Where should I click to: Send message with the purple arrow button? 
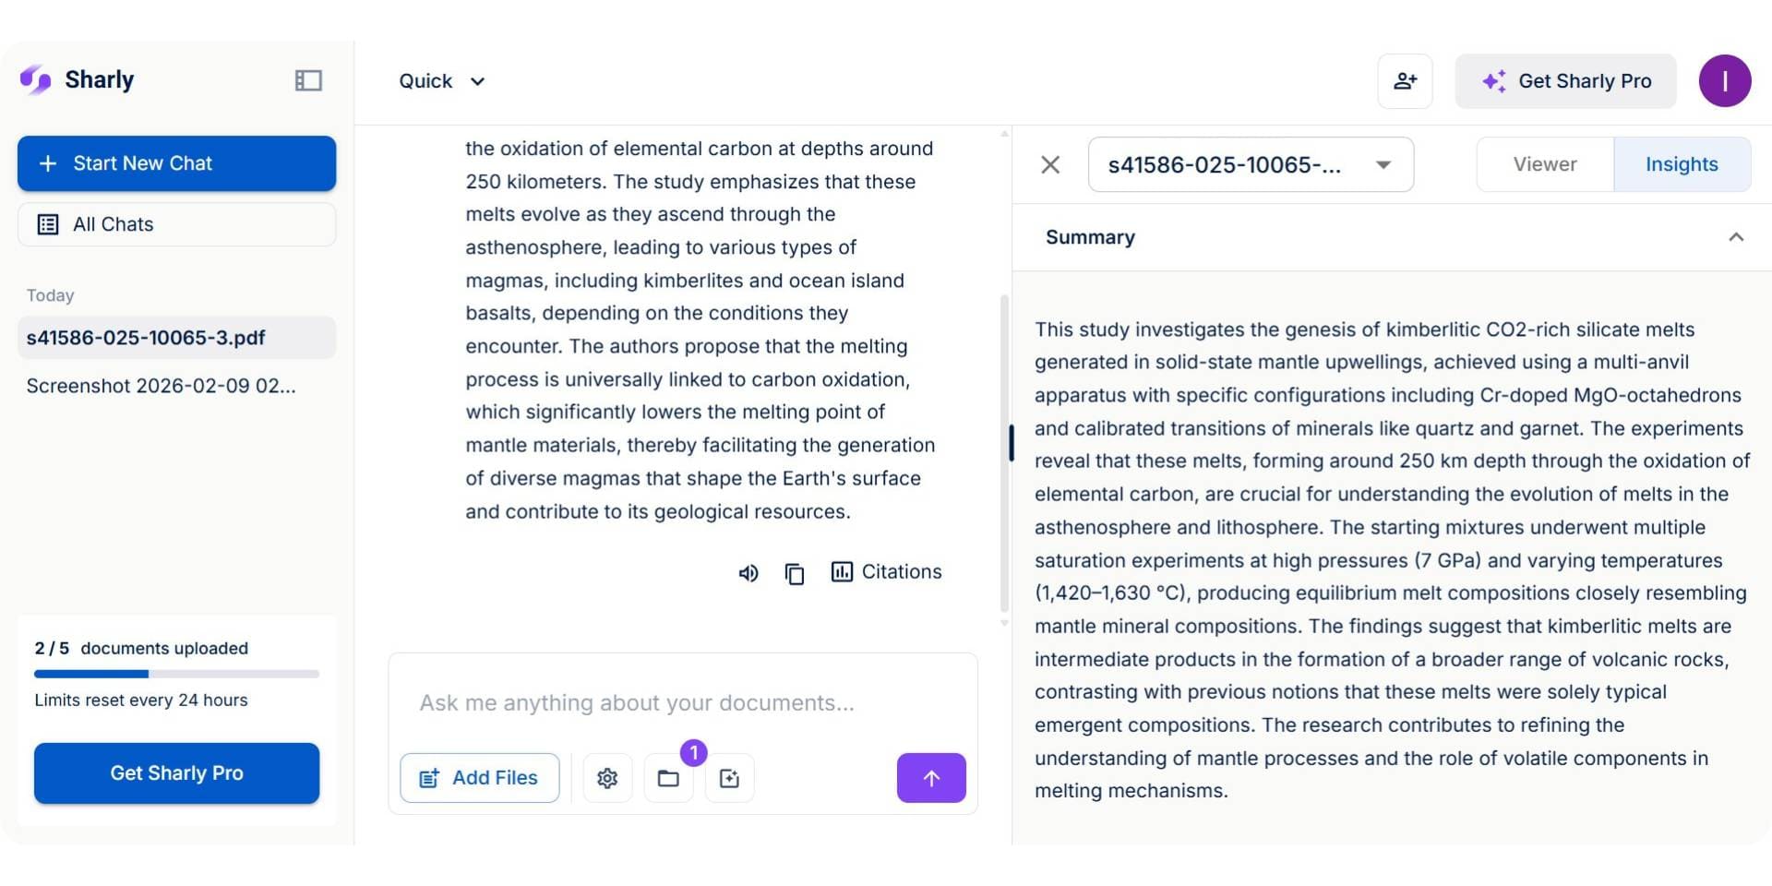coord(931,778)
